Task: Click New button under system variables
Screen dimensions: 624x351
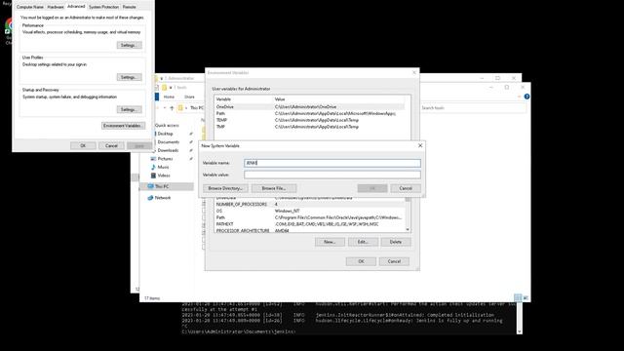Action: 330,242
